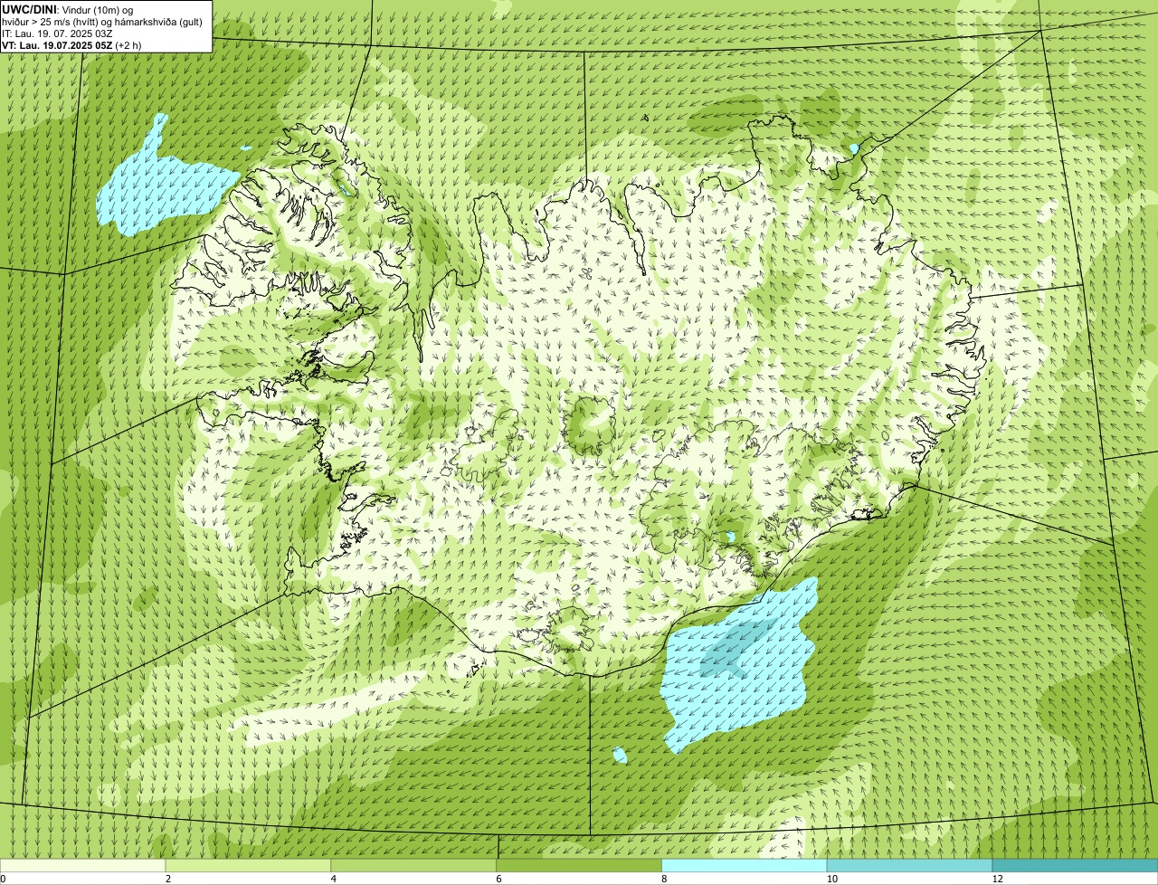Click the "2" tick label on color scale
This screenshot has height=885, width=1158.
pos(168,879)
